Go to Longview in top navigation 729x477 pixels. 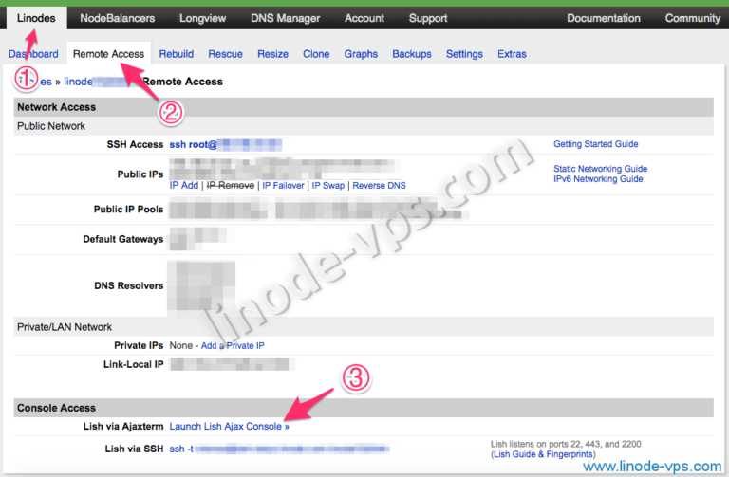(201, 18)
